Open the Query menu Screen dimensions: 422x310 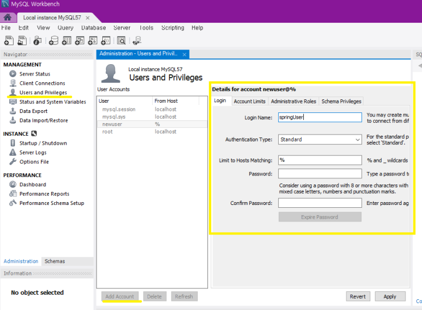tap(65, 28)
